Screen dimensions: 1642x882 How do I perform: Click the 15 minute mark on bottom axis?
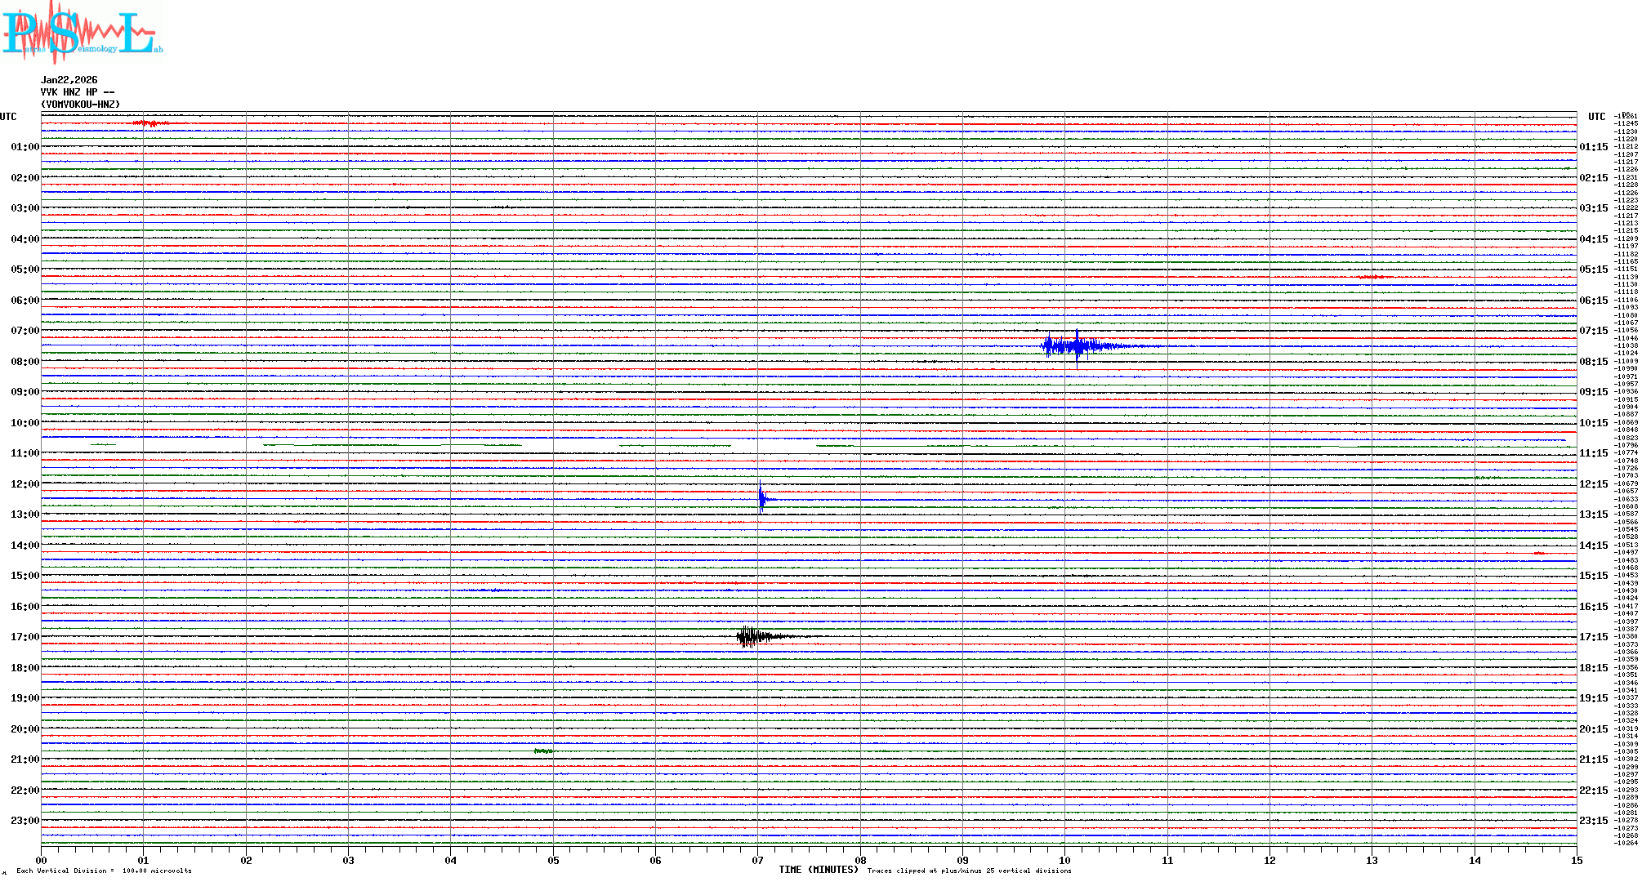pos(1576,860)
